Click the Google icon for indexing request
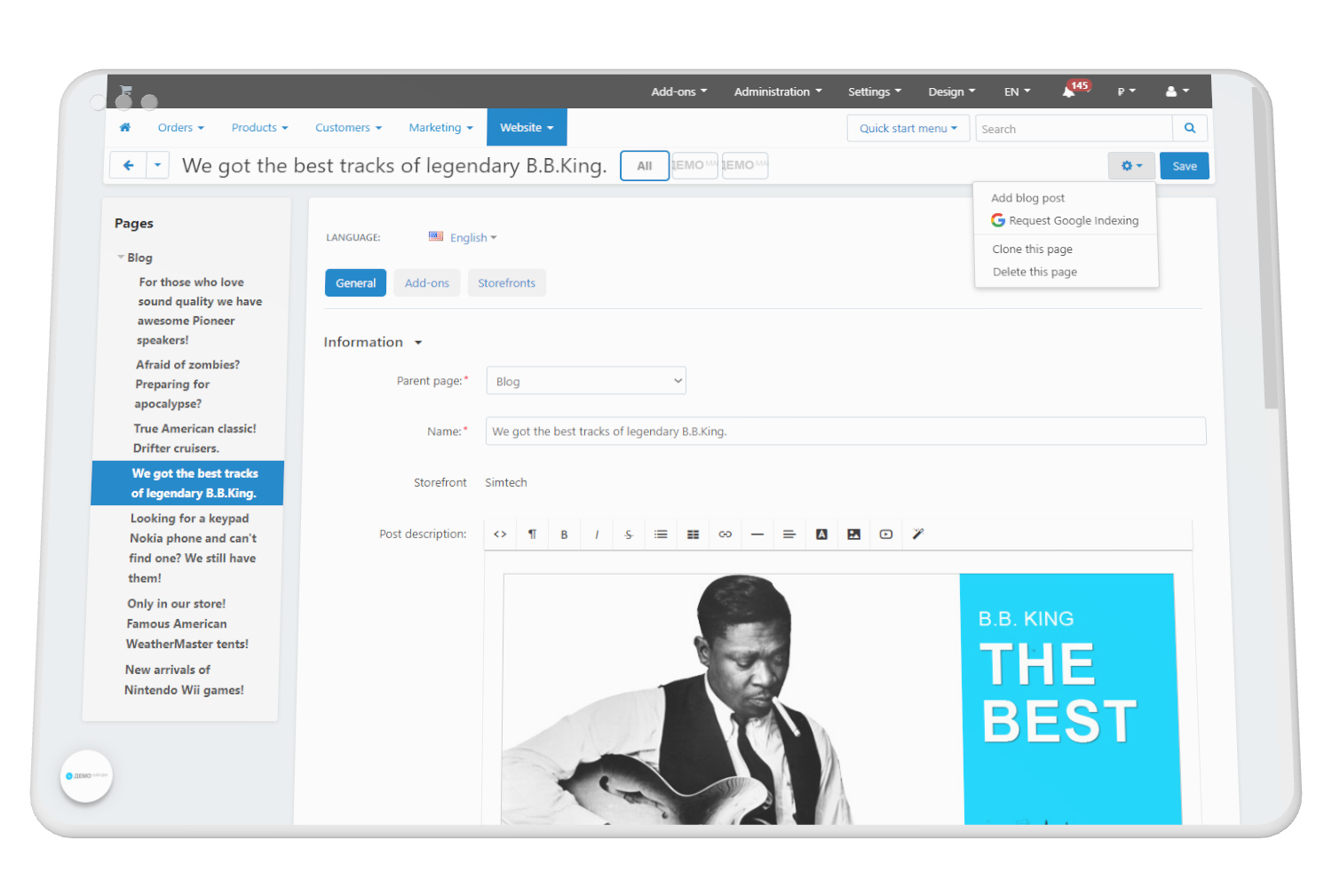This screenshot has height=888, width=1332. [998, 220]
